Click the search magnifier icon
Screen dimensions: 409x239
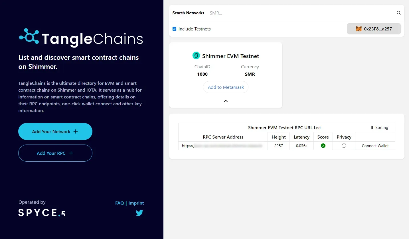coord(399,13)
